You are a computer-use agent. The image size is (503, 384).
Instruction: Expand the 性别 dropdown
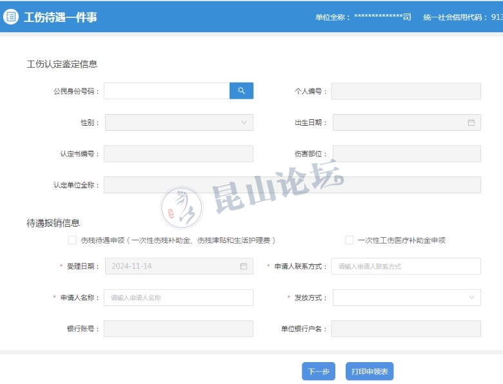pos(179,122)
